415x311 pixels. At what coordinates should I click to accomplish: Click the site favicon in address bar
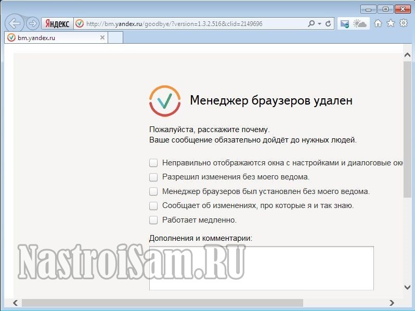[x=80, y=24]
